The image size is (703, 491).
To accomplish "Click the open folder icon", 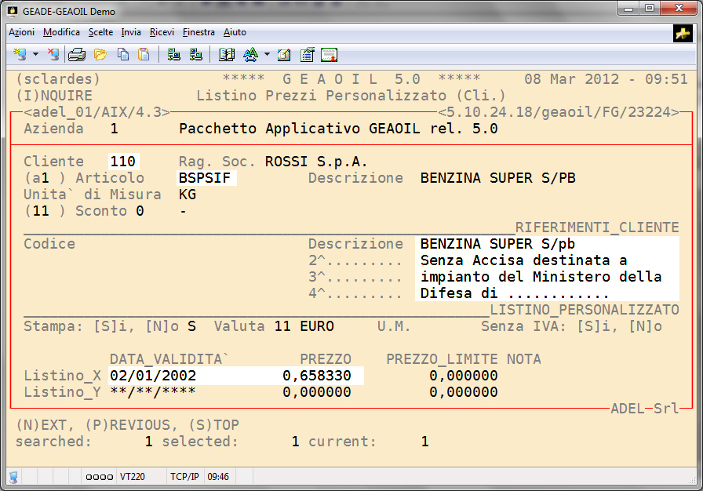I will tap(100, 55).
